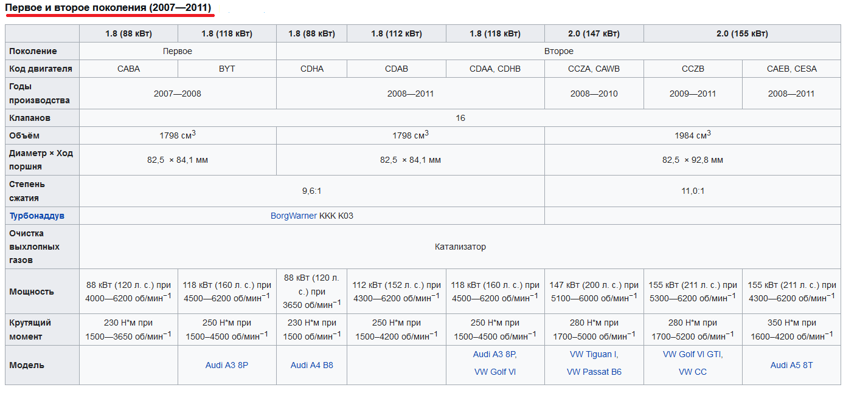Select the Мощность row header
Screen dimensions: 843x393
[x=43, y=292]
